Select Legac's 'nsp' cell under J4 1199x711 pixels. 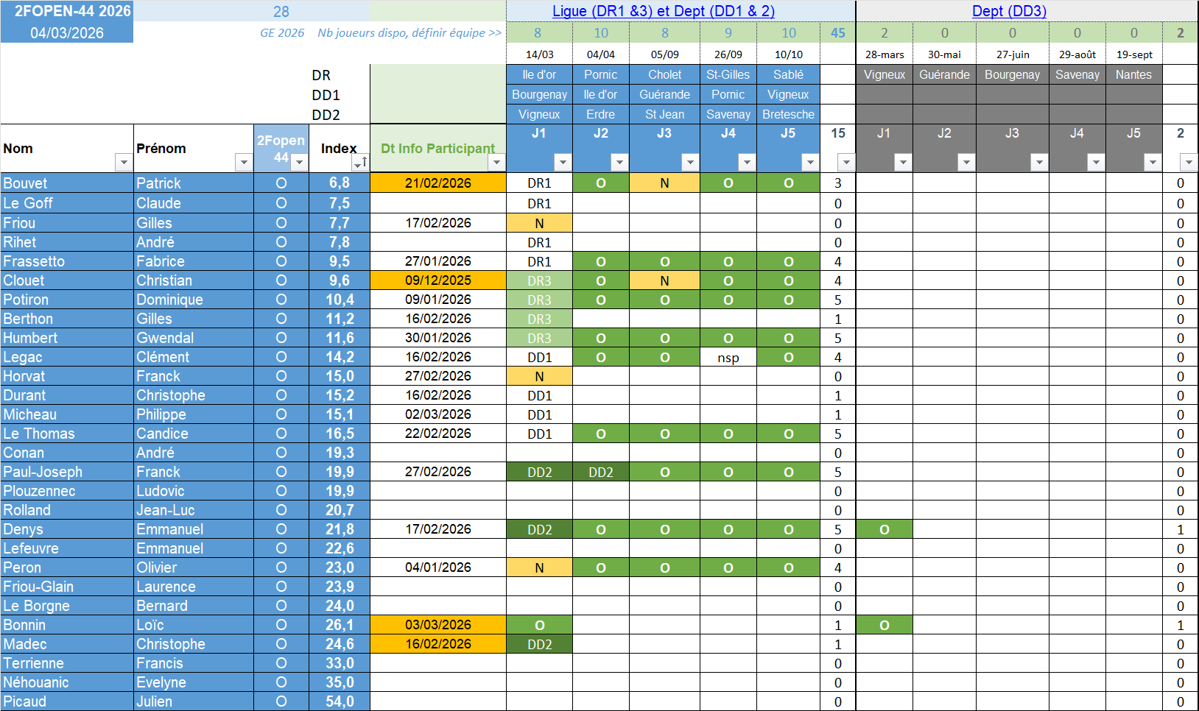click(728, 358)
